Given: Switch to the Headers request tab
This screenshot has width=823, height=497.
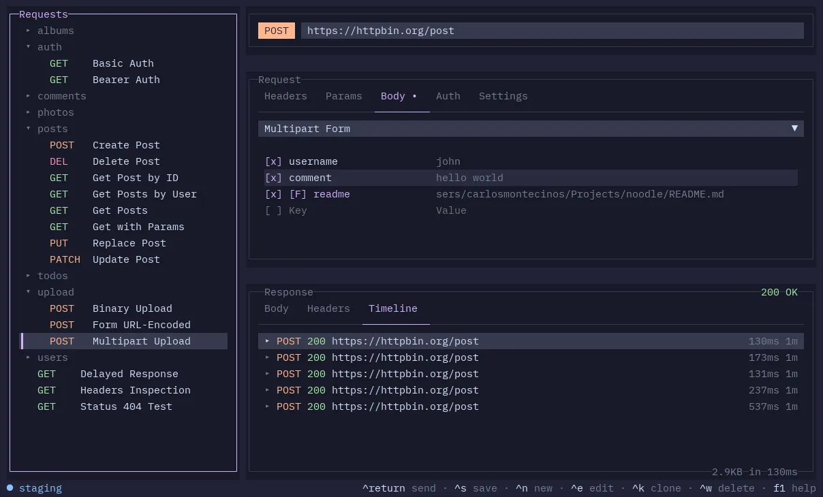Looking at the screenshot, I should pos(285,96).
